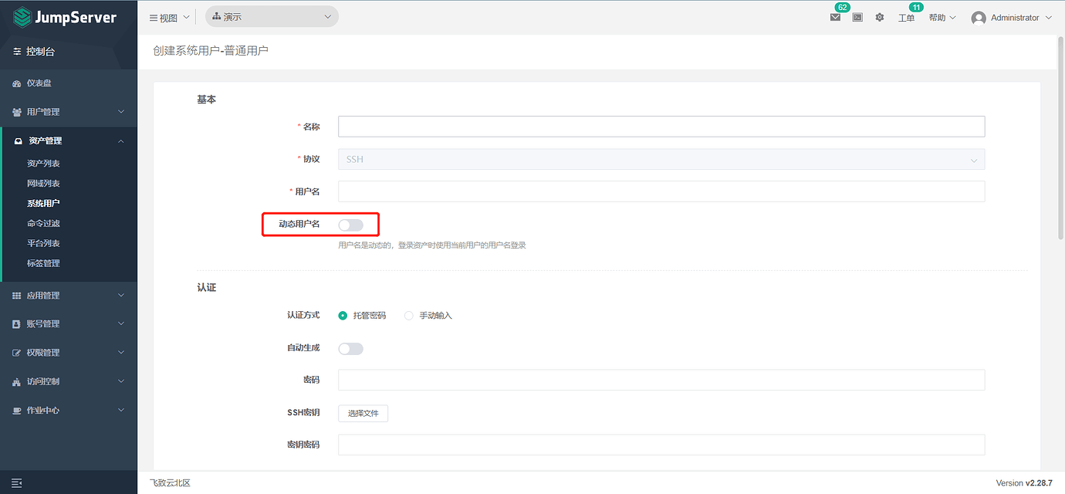The height and width of the screenshot is (494, 1065).
Task: Click the organization tree icon beside 演示
Action: pyautogui.click(x=217, y=17)
